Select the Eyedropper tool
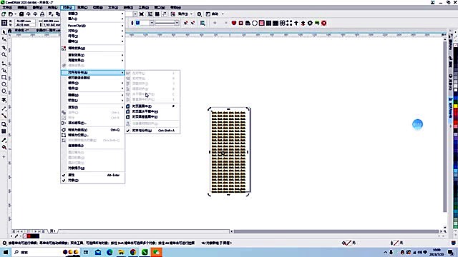The image size is (458, 257). 4,140
